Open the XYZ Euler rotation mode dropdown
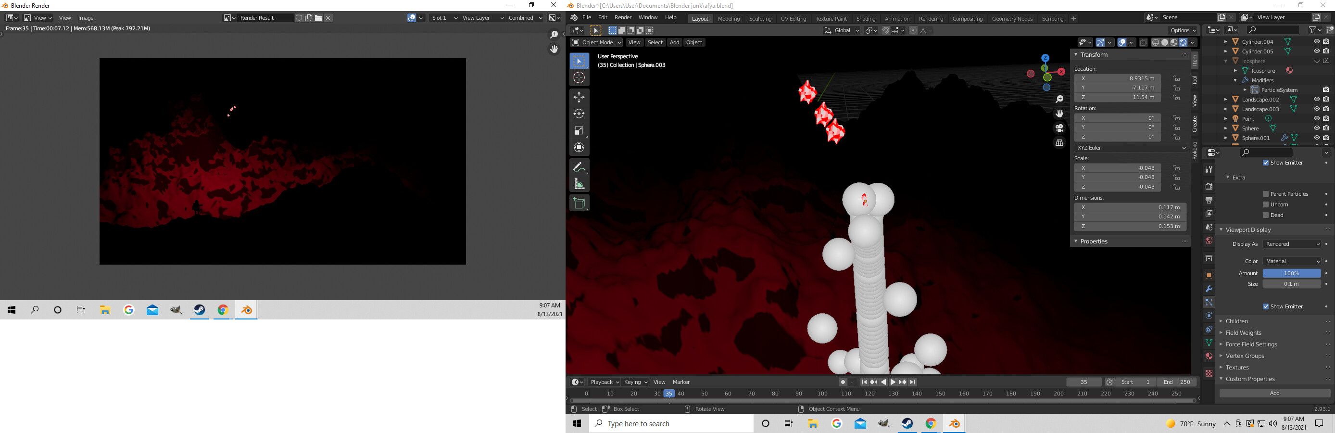The width and height of the screenshot is (1335, 433). 1130,148
